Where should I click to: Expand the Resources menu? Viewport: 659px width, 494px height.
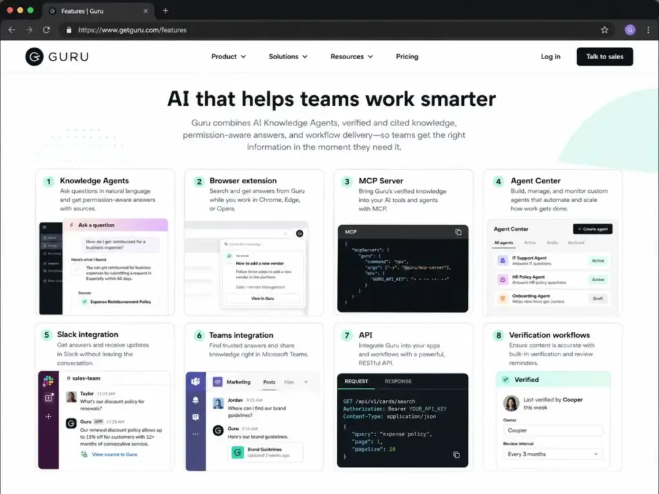click(x=351, y=57)
